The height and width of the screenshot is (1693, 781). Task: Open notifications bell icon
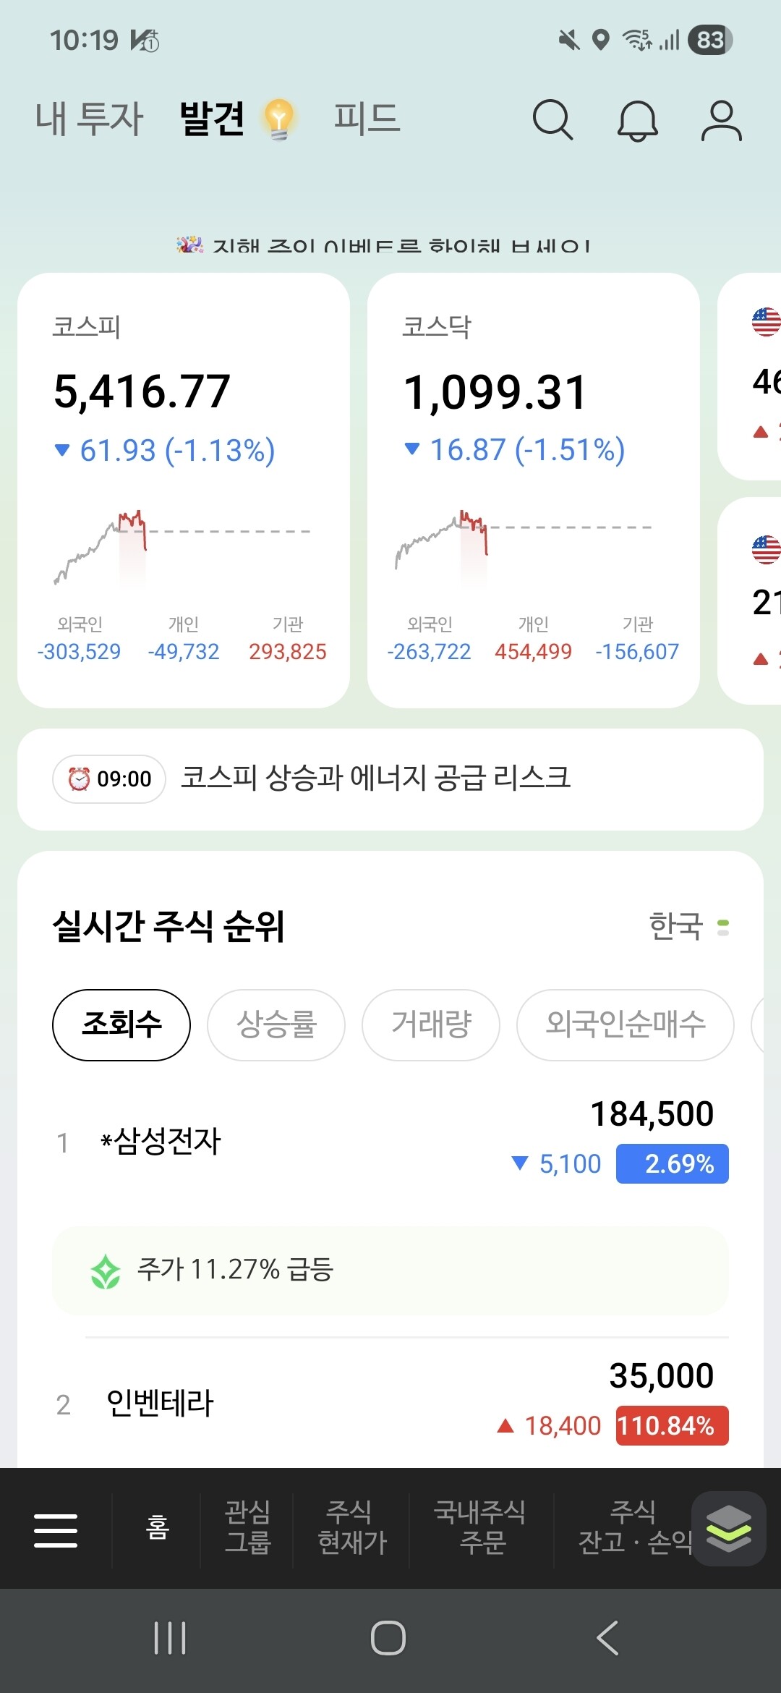point(637,120)
